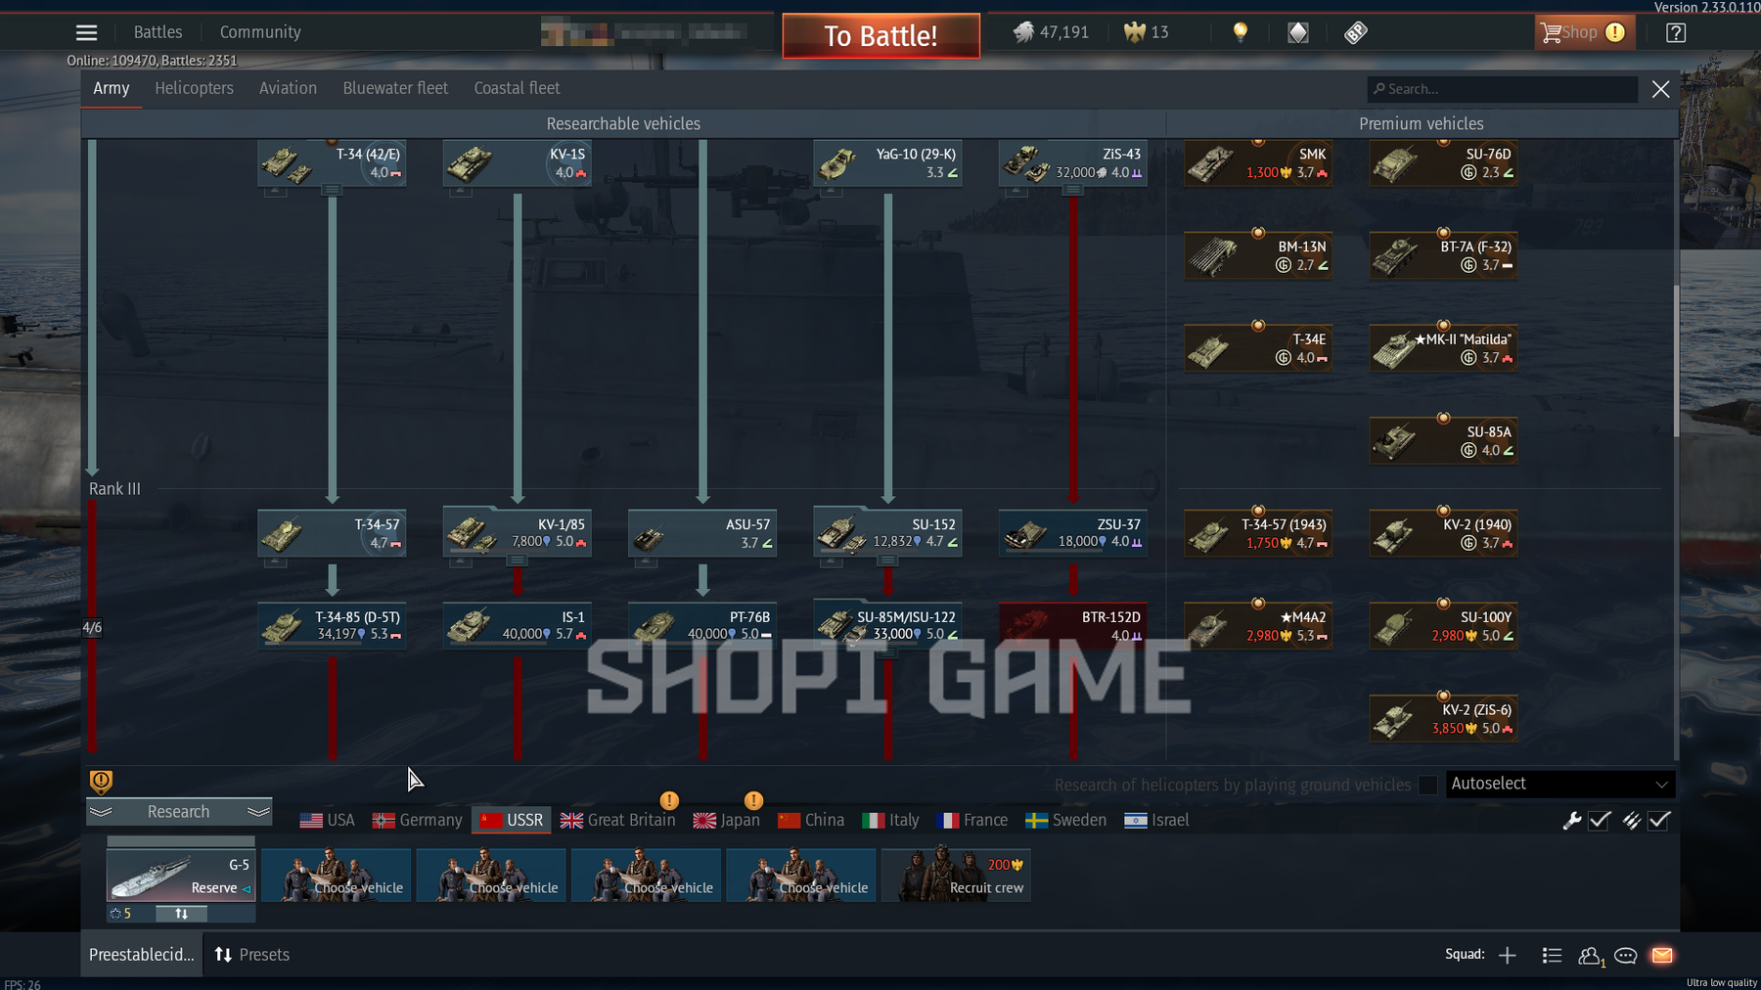
Task: Select the YaG-10 (29-K) vehicle card
Action: pos(887,163)
